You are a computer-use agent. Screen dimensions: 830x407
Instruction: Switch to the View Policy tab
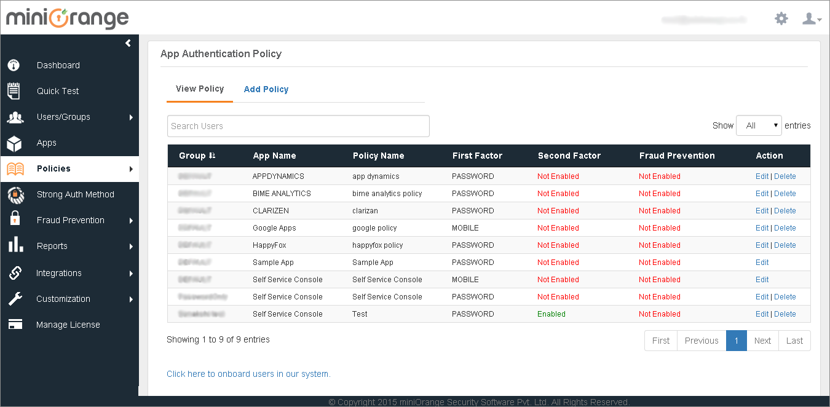[200, 89]
